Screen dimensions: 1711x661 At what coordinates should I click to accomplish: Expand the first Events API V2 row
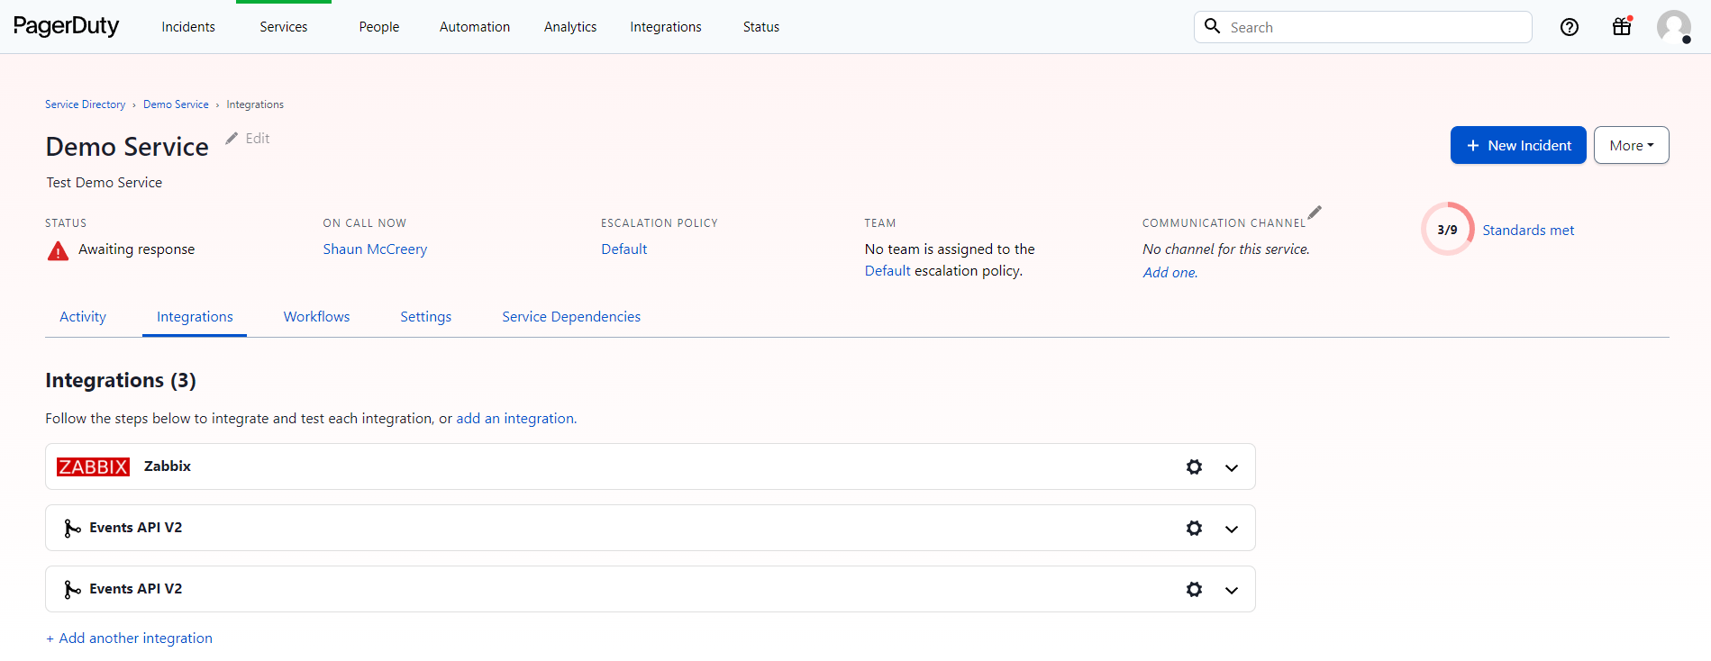(x=1232, y=529)
